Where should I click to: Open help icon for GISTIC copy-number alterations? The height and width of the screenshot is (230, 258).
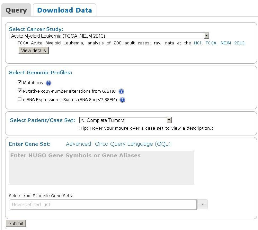click(x=121, y=91)
